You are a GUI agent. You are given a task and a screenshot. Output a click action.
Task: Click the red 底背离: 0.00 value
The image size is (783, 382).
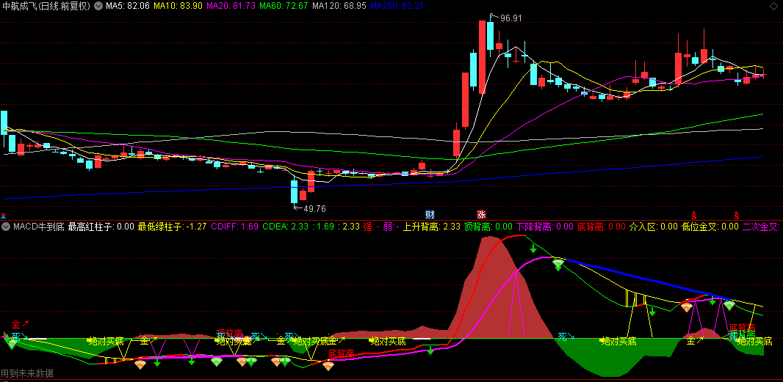tap(602, 227)
